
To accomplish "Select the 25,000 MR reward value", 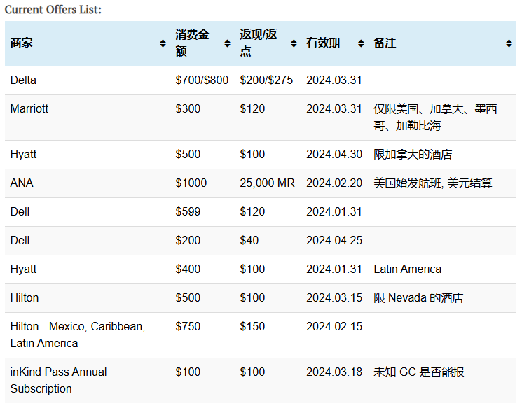I will coord(268,183).
